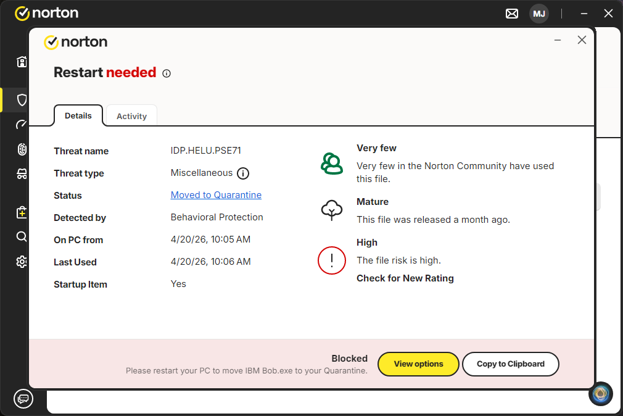Click the Status label
623x416 pixels.
pos(68,196)
